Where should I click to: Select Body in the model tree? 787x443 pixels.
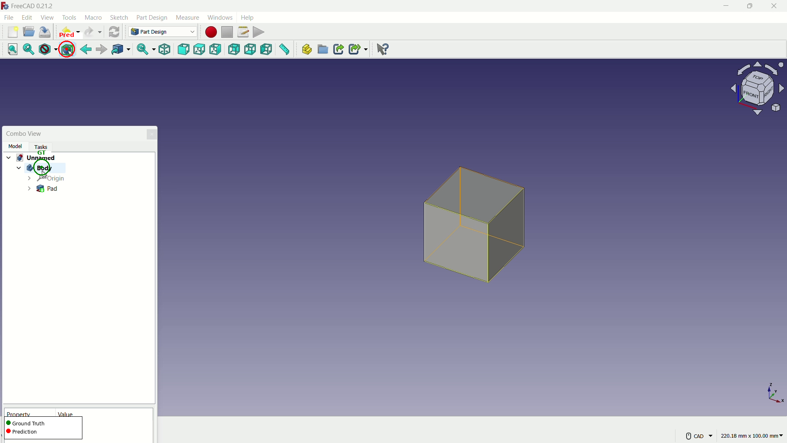click(44, 168)
